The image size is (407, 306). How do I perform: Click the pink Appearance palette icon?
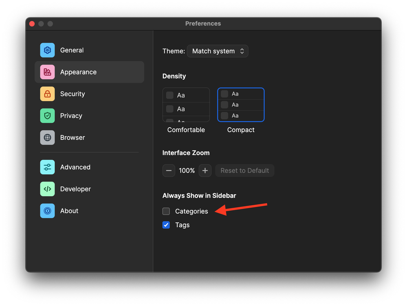[47, 72]
